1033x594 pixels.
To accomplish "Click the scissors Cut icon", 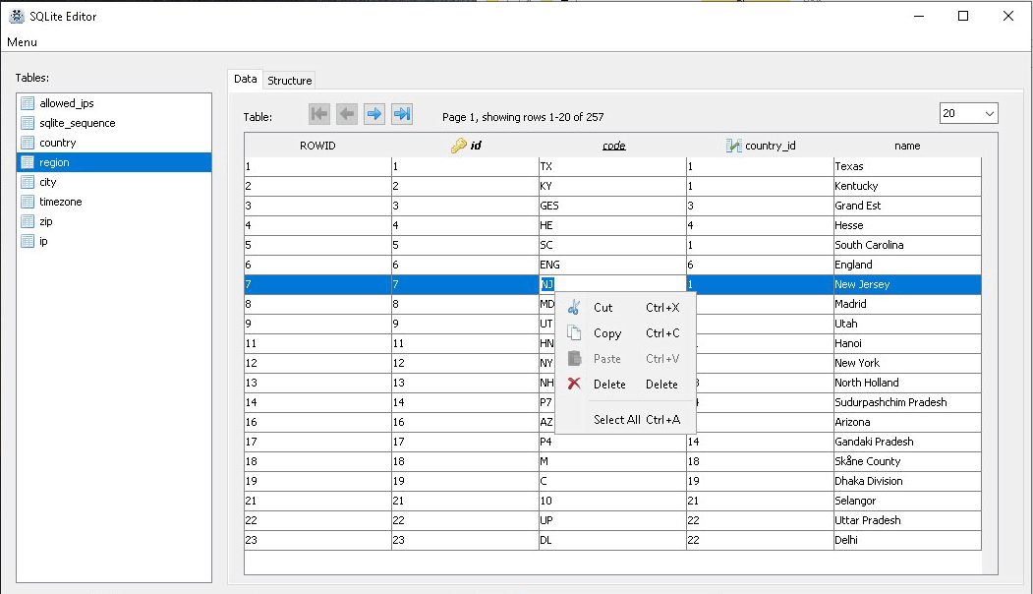I will (574, 308).
